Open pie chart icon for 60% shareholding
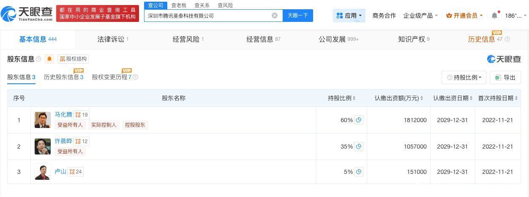This screenshot has width=529, height=197. pos(359,120)
